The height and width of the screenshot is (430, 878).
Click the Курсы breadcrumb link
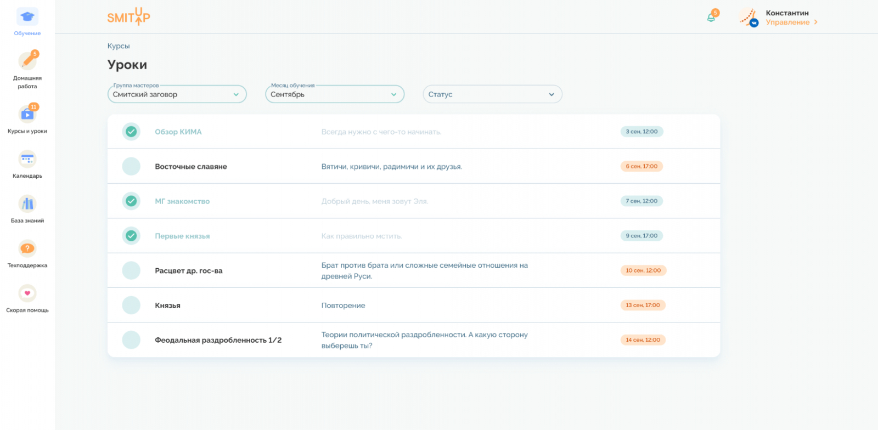119,46
